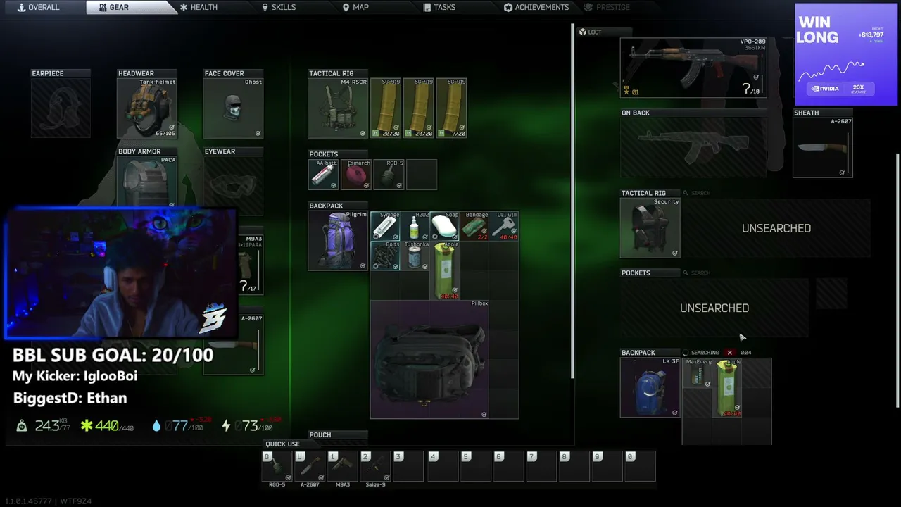Image resolution: width=901 pixels, height=507 pixels.
Task: Click the empty On Back loot slot
Action: coord(693,148)
